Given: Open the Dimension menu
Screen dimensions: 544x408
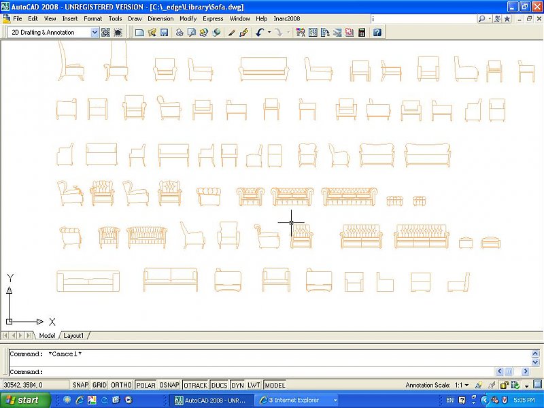Looking at the screenshot, I should (160, 19).
